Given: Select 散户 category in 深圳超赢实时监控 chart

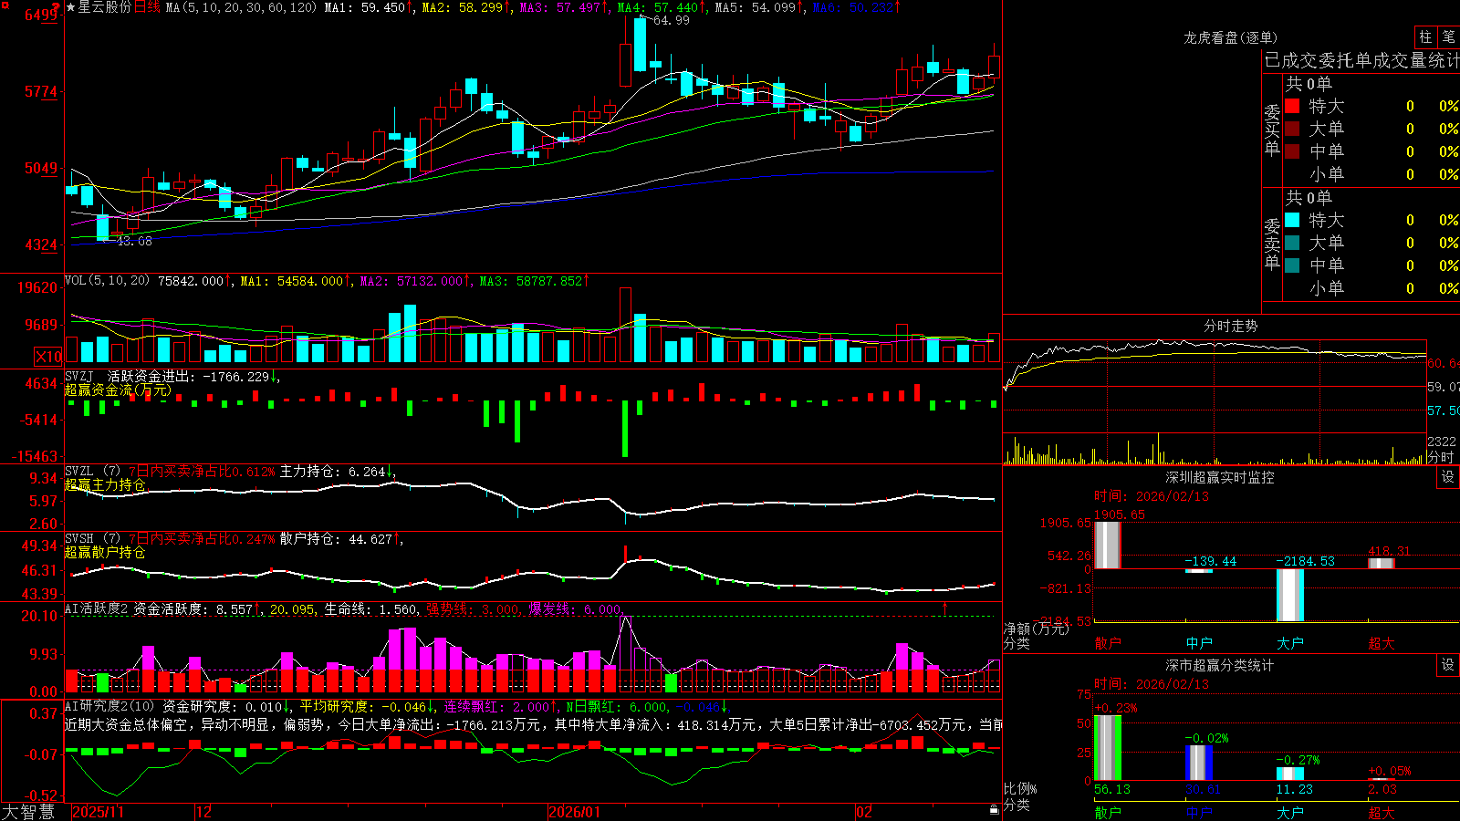Looking at the screenshot, I should (1108, 643).
